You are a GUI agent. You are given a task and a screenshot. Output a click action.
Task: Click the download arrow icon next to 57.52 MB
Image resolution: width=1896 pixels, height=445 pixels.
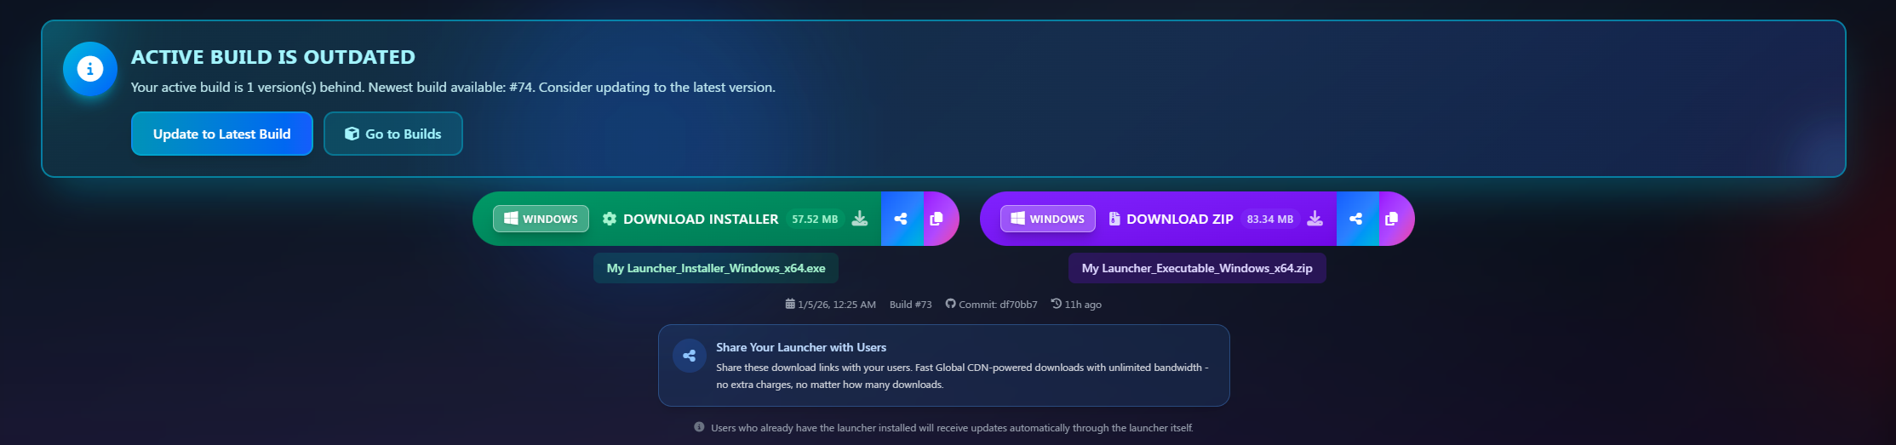point(860,219)
